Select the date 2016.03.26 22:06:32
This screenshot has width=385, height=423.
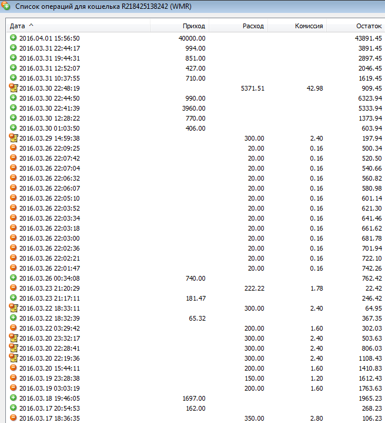(x=49, y=178)
